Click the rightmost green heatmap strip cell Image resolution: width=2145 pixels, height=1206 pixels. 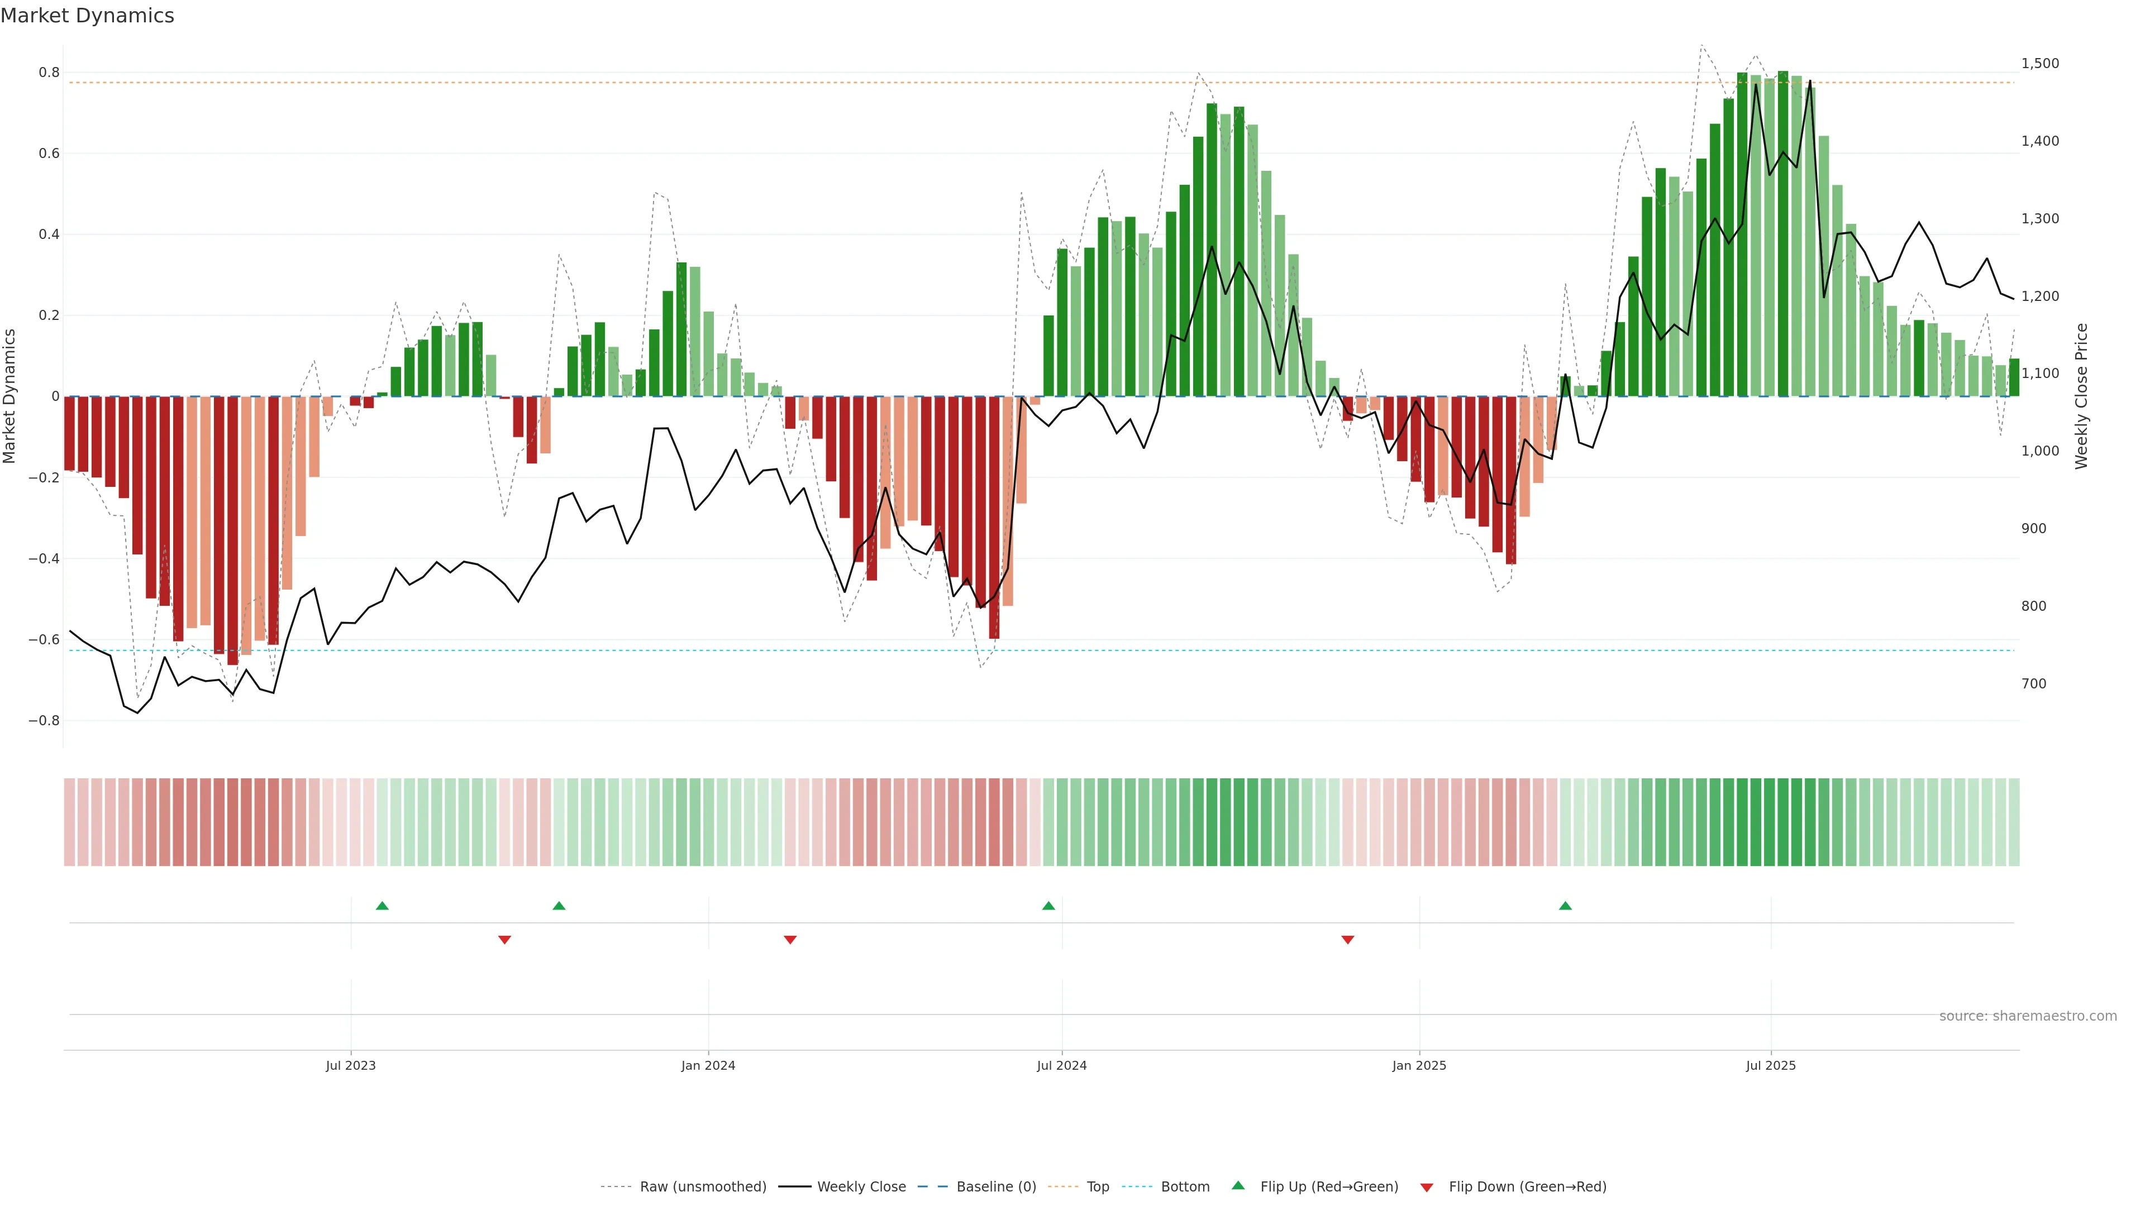(x=2013, y=822)
